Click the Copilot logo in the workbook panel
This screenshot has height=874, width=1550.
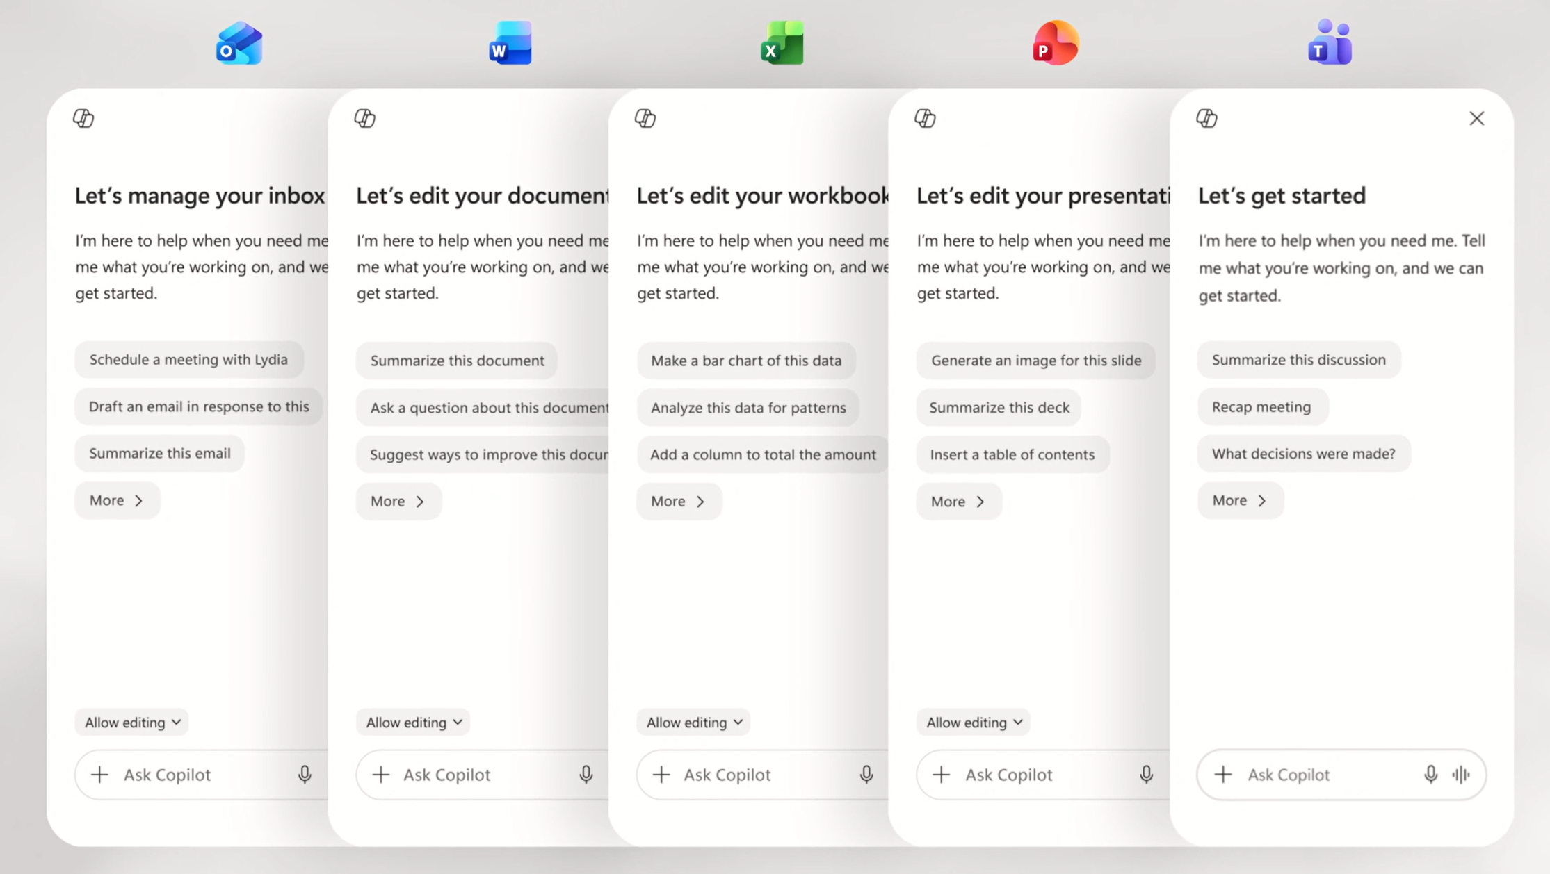pyautogui.click(x=645, y=118)
